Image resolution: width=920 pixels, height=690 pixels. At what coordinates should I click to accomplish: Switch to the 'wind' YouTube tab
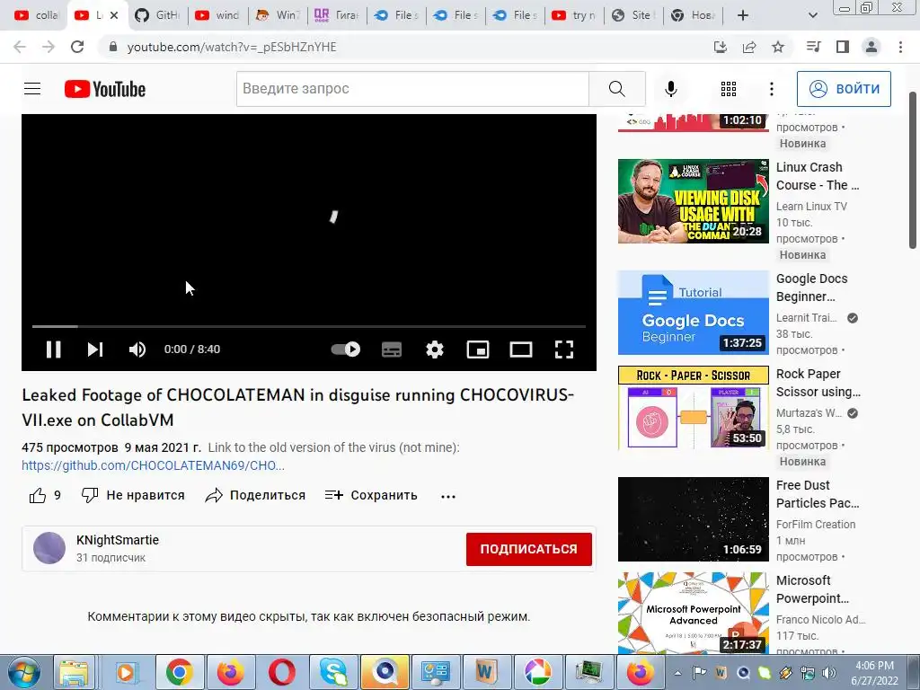pos(217,15)
